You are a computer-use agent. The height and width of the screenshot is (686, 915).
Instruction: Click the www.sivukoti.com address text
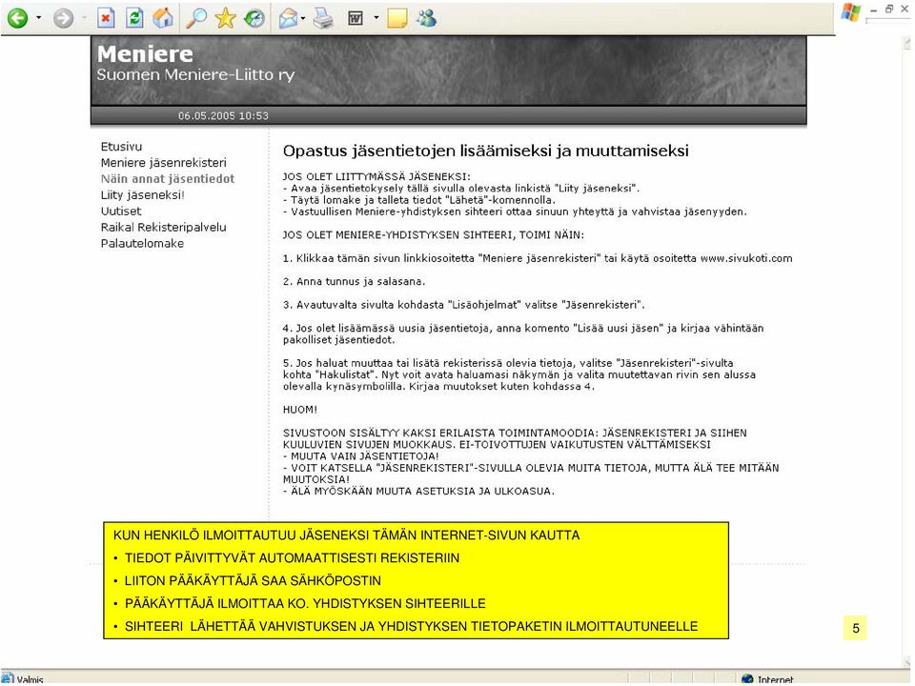[746, 258]
